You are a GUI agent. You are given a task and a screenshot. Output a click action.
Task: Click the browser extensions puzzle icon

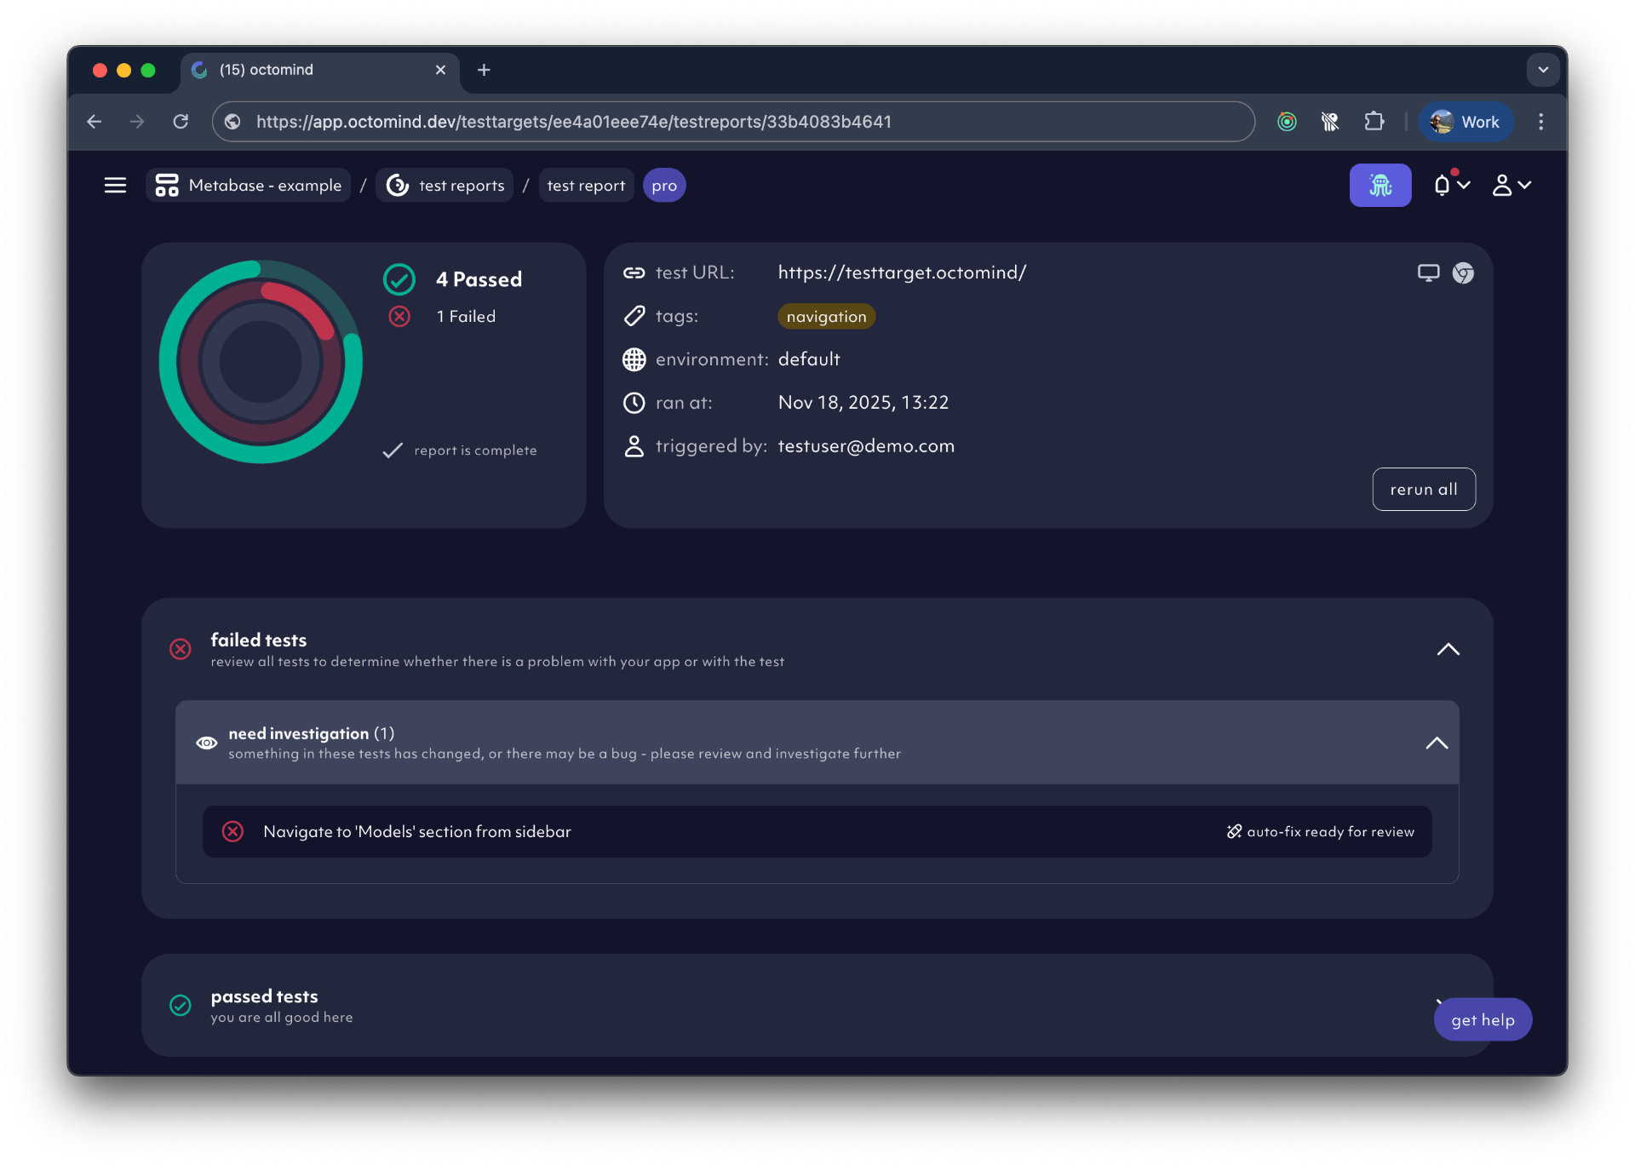click(x=1374, y=122)
